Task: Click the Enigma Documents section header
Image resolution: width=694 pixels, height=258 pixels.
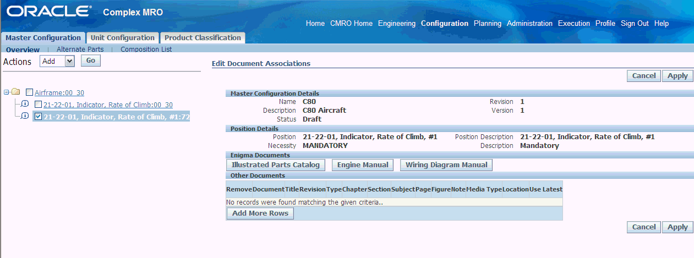Action: pos(260,156)
